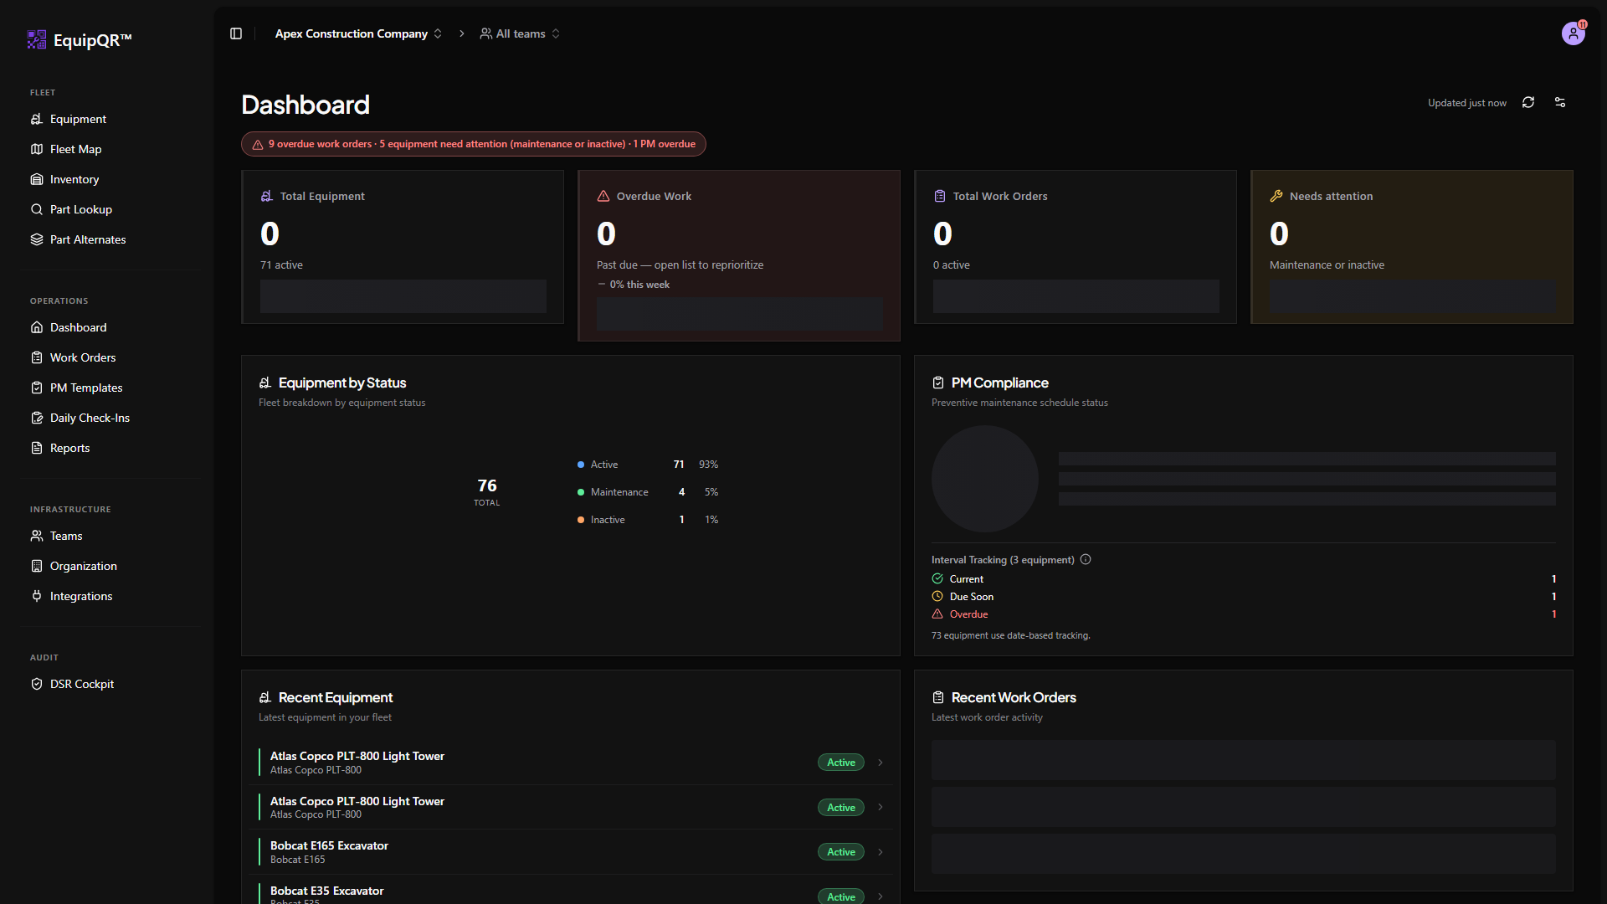Open the Needs attention card
This screenshot has width=1607, height=904.
(x=1412, y=247)
